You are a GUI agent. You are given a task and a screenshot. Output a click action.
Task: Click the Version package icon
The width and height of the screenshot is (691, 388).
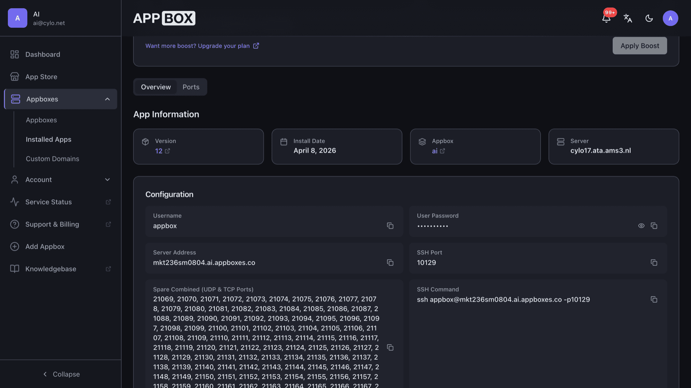point(145,142)
